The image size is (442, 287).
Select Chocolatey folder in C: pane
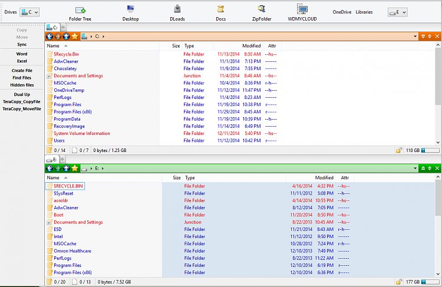tap(65, 68)
